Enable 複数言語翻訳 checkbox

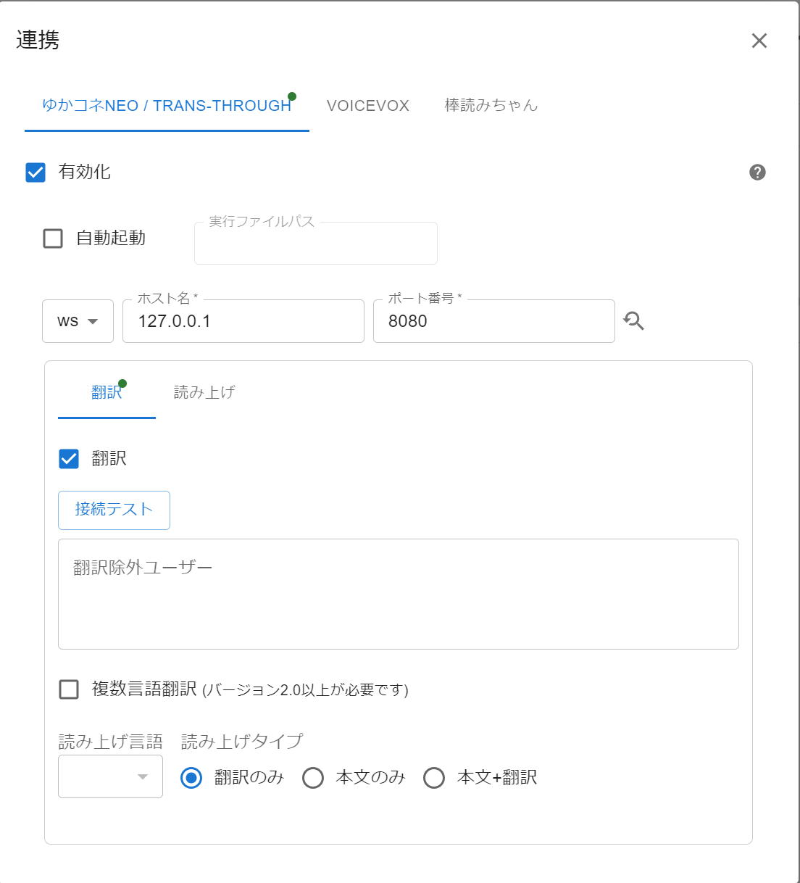point(69,689)
